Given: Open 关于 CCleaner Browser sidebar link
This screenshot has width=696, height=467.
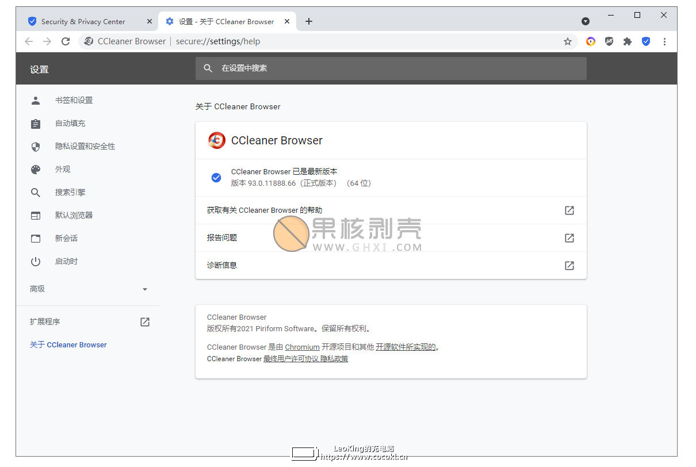Looking at the screenshot, I should pos(68,344).
